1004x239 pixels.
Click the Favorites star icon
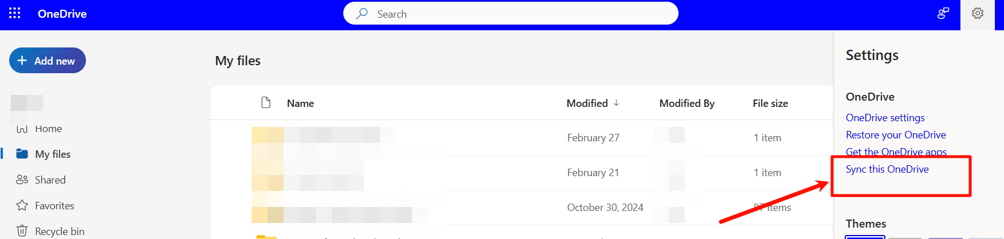[22, 205]
